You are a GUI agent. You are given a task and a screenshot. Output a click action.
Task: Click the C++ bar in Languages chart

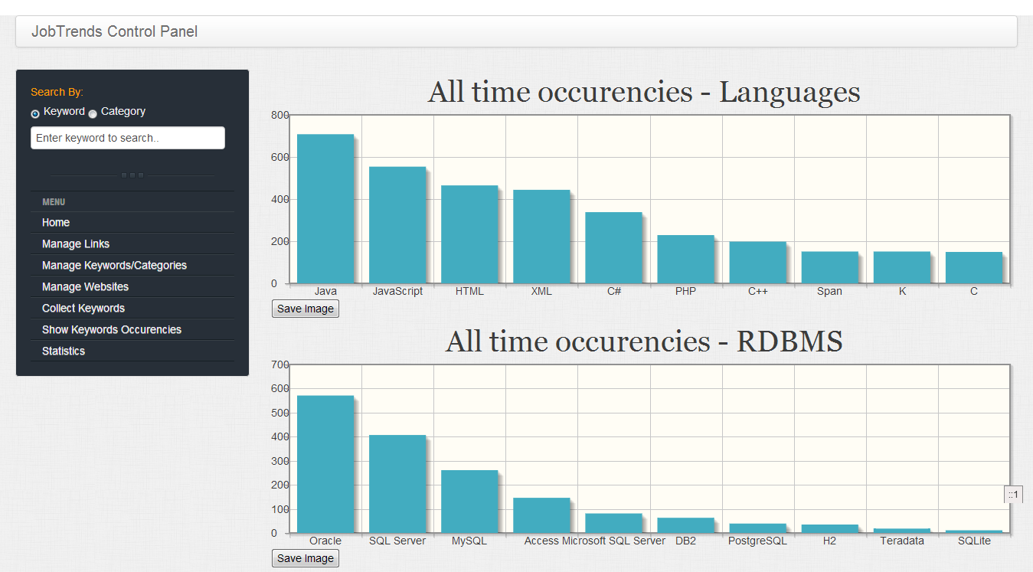click(x=757, y=263)
